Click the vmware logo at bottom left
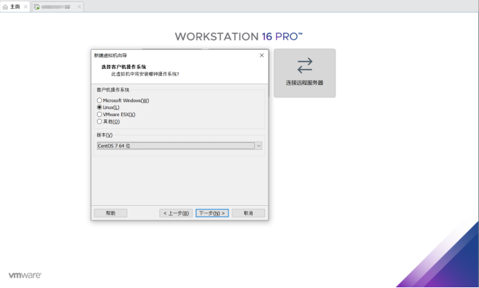The image size is (479, 288). tap(25, 275)
